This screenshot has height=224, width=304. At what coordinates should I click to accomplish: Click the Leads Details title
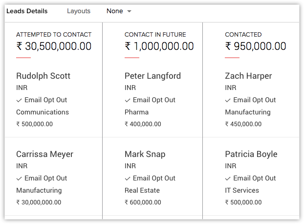point(27,11)
